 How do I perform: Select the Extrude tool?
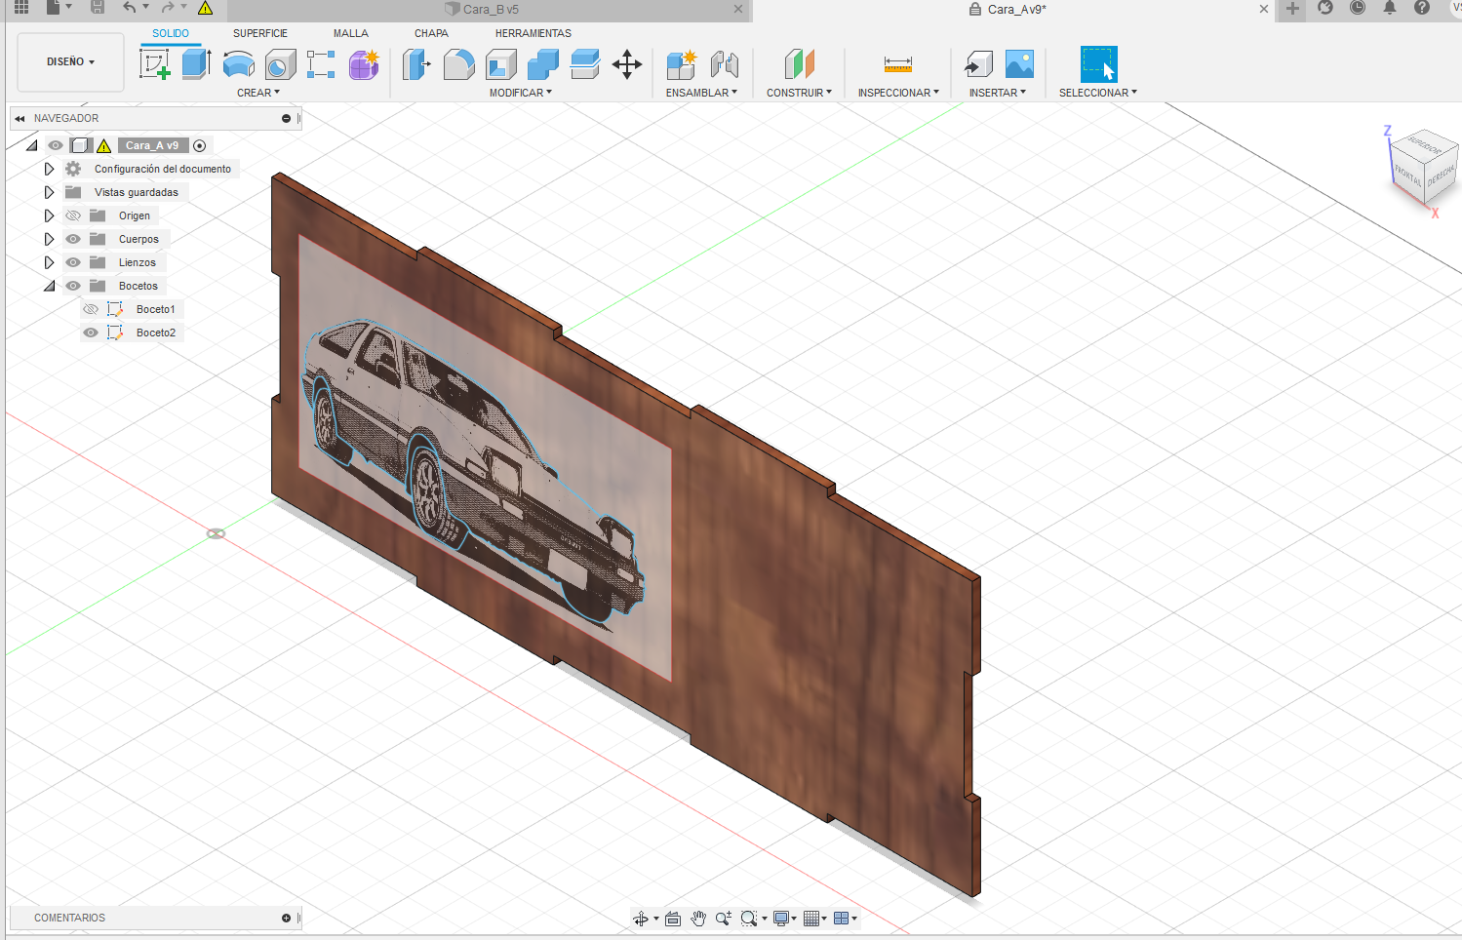point(196,64)
